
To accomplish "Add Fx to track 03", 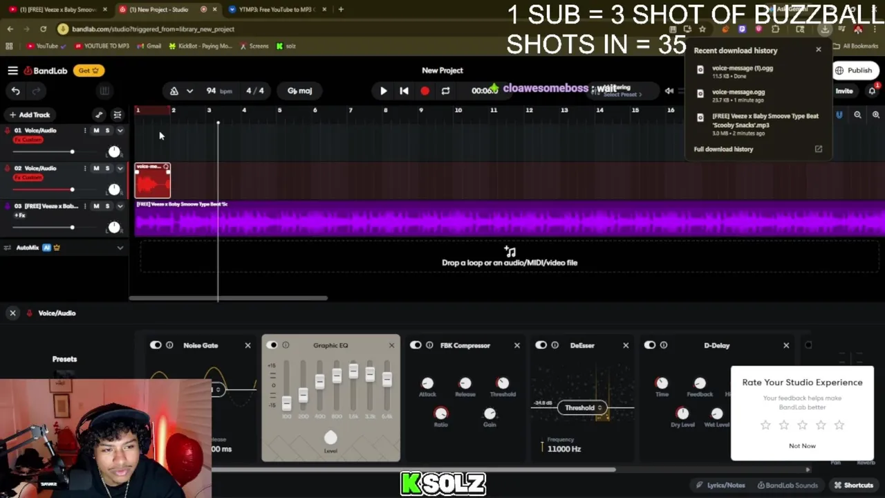I will click(x=20, y=215).
